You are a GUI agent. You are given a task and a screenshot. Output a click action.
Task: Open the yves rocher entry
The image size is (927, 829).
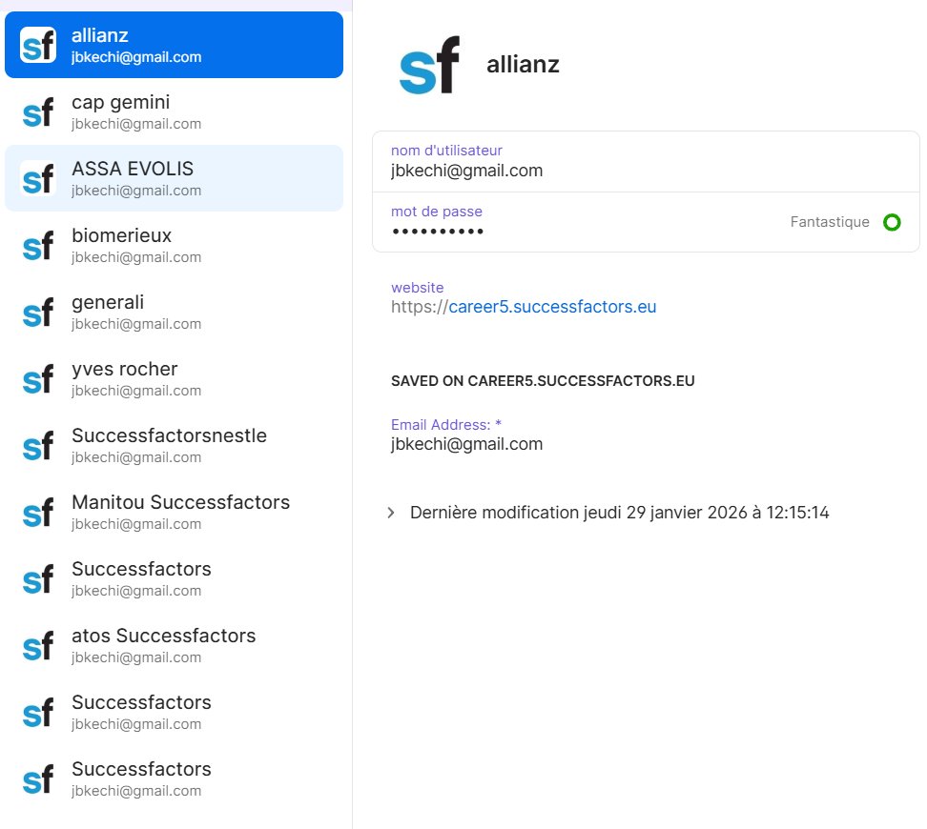pos(174,378)
